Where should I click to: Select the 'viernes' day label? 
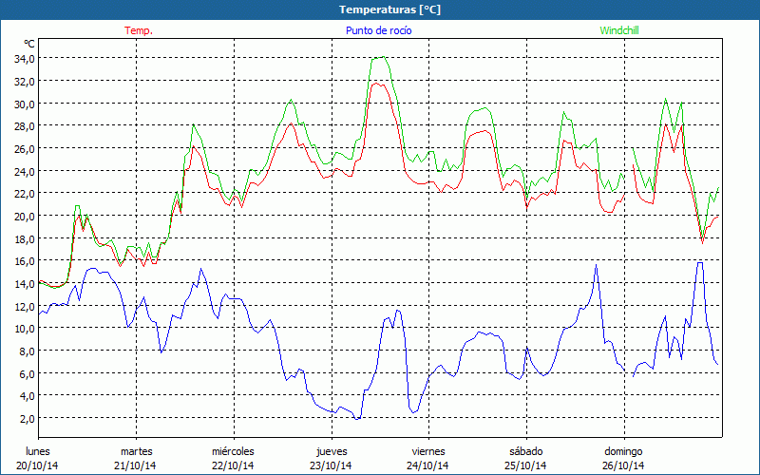(427, 451)
